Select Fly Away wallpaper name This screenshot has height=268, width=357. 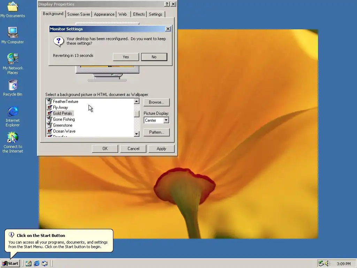pyautogui.click(x=60, y=107)
